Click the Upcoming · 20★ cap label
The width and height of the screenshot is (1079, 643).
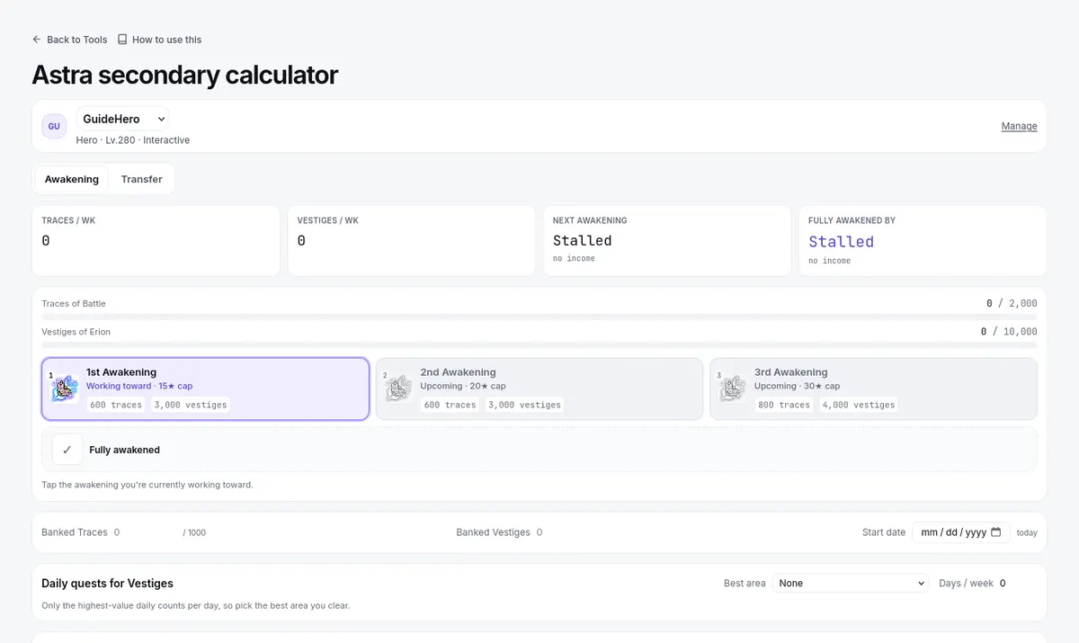(x=463, y=386)
